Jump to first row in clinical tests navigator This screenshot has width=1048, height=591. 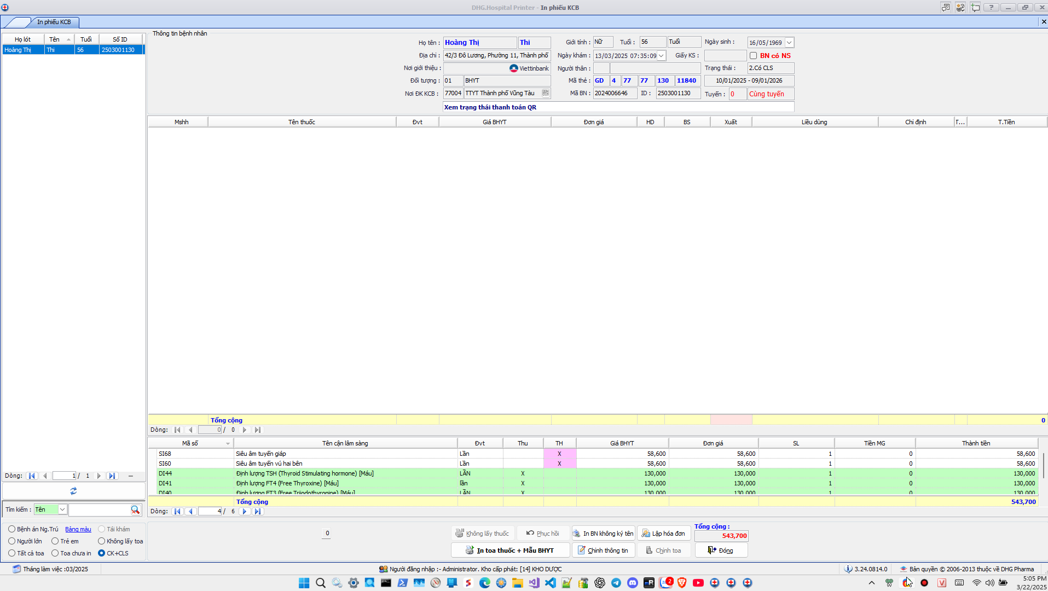pos(177,512)
